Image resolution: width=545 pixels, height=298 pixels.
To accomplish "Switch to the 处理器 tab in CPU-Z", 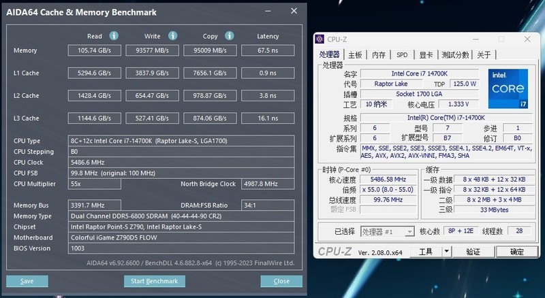I will (329, 55).
